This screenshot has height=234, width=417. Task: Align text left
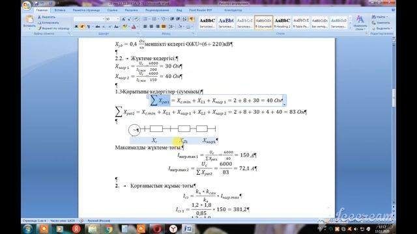145,27
